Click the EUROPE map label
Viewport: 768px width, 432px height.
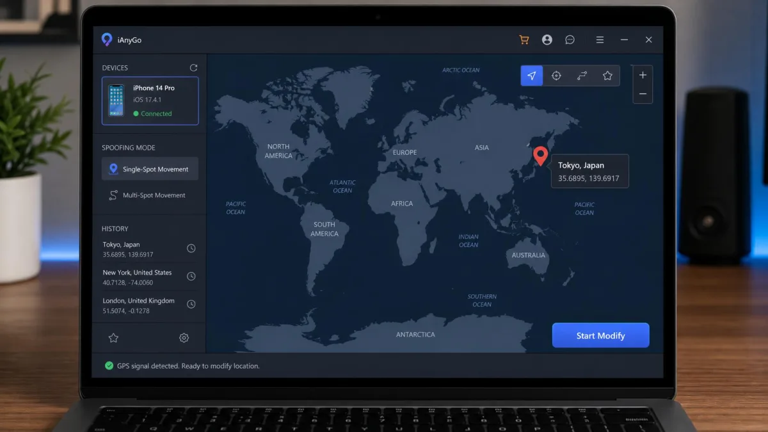[x=404, y=152]
